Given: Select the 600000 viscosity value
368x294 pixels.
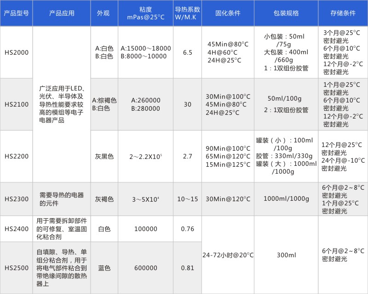Looking at the screenshot, I should [x=145, y=268].
